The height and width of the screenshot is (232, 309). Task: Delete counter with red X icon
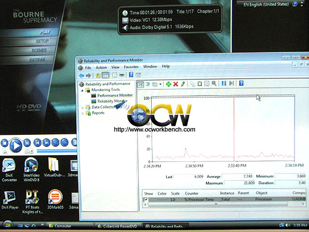pyautogui.click(x=176, y=84)
